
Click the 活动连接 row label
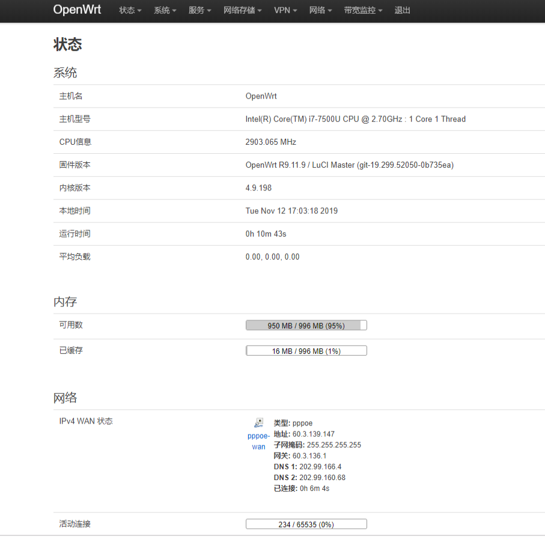[x=75, y=523]
